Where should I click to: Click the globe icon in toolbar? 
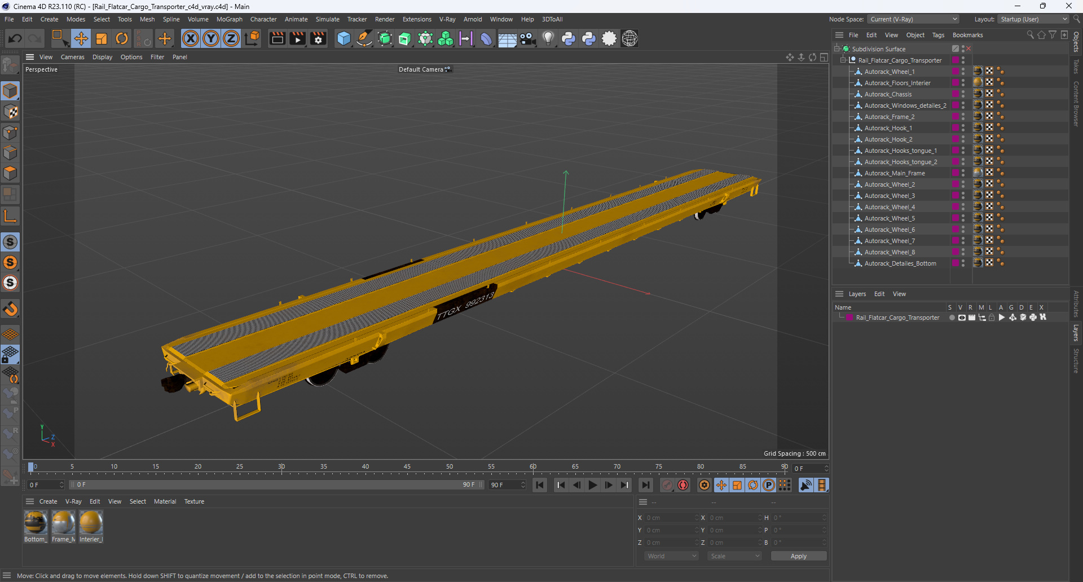pyautogui.click(x=629, y=38)
